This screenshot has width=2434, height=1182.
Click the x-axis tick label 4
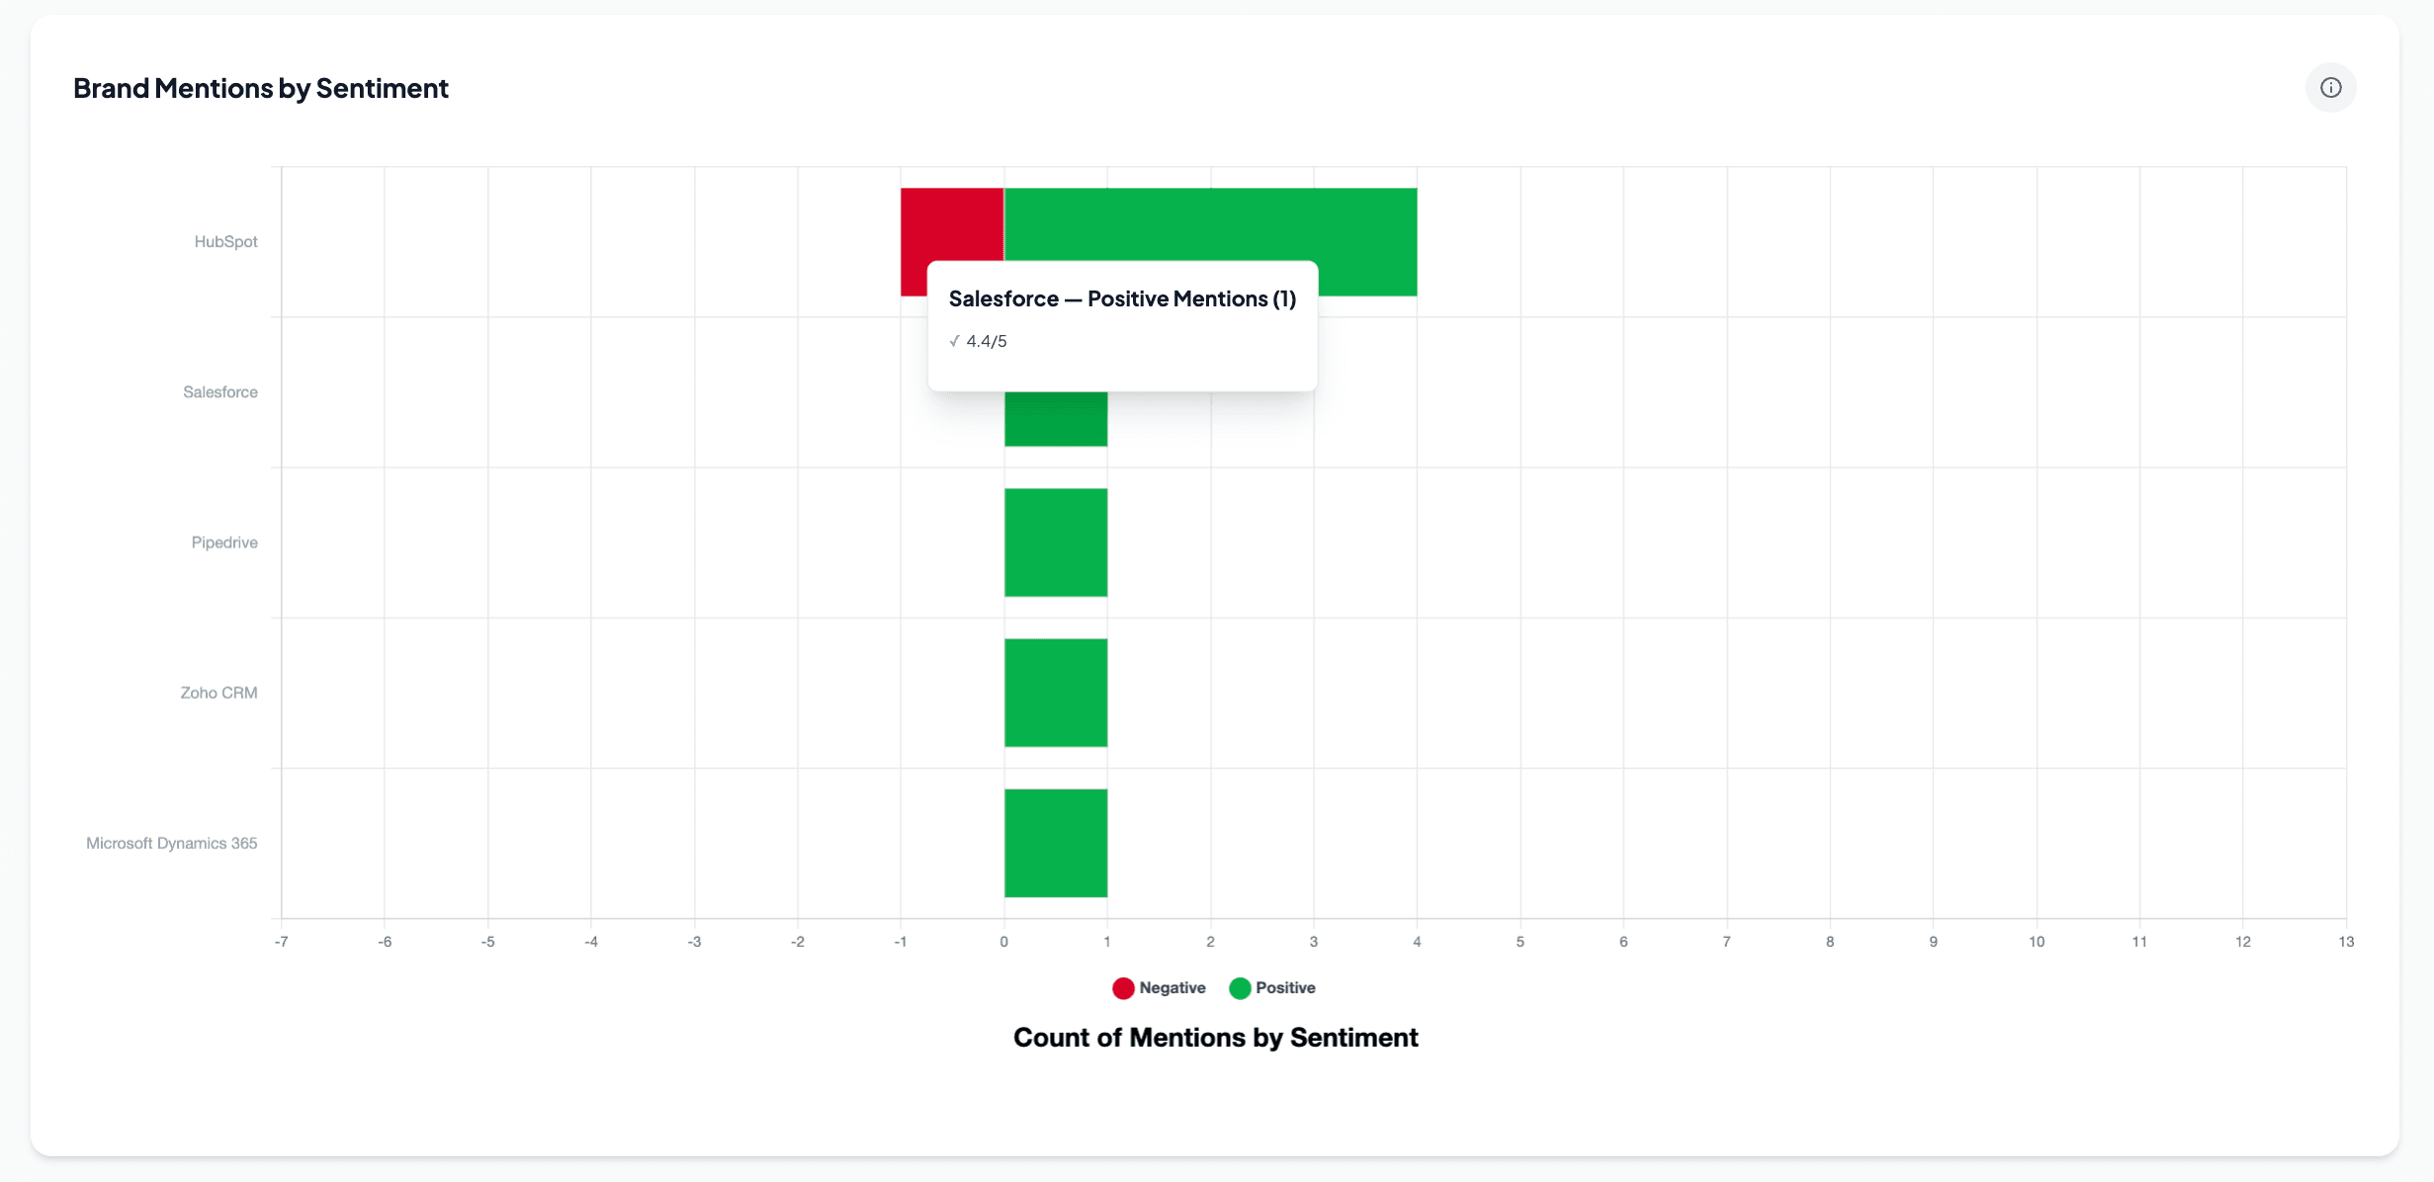[1417, 942]
